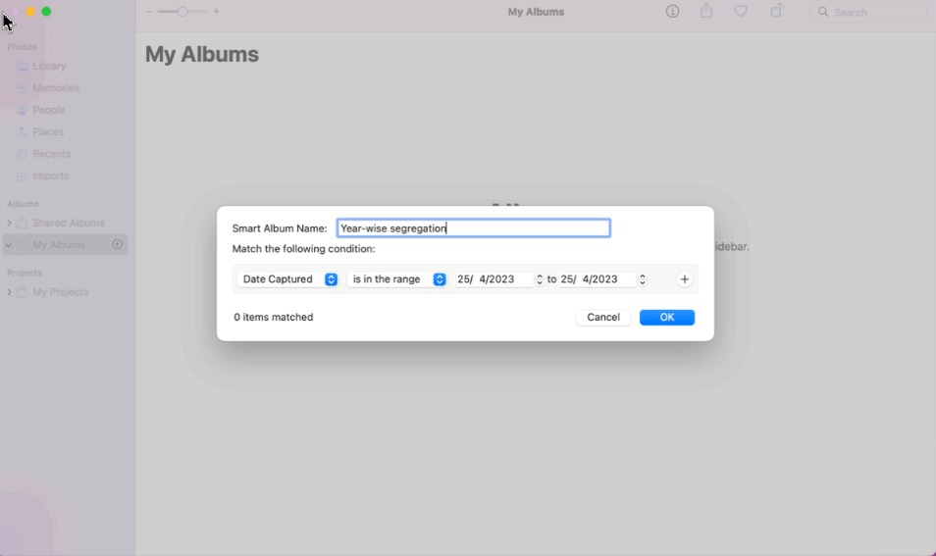Expand the My Projects chevron
Image resolution: width=936 pixels, height=556 pixels.
click(x=9, y=292)
